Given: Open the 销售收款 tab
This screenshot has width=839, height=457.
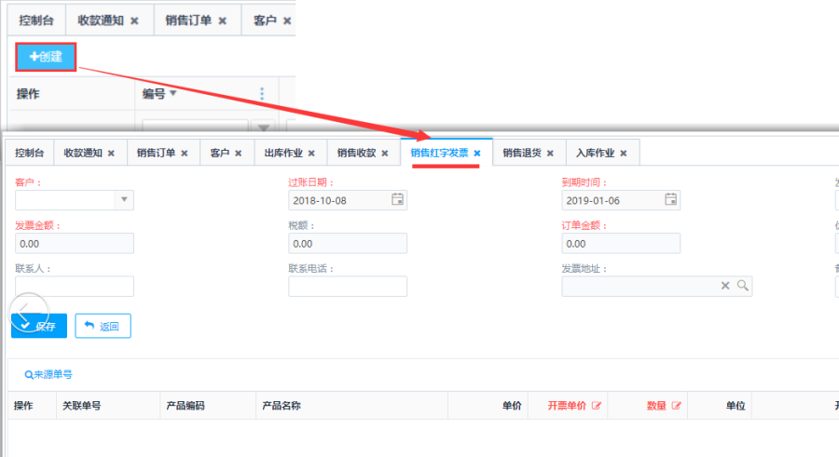Looking at the screenshot, I should coord(356,154).
